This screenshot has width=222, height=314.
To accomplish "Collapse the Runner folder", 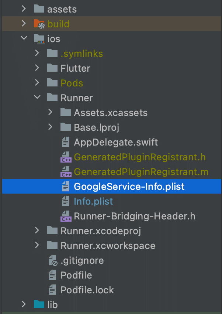I will point(37,98).
